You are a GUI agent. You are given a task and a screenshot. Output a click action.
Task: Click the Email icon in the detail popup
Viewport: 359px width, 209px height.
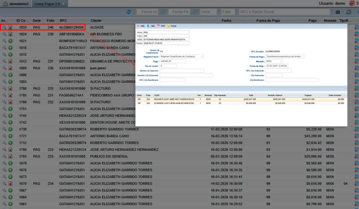(x=169, y=26)
